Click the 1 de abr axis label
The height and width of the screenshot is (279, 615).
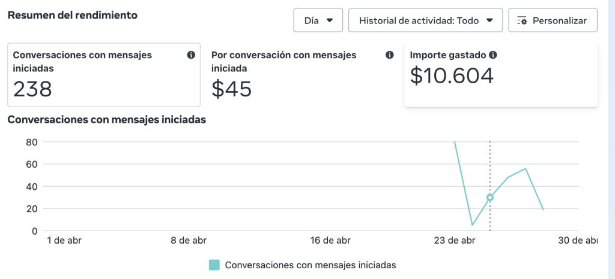[x=65, y=241]
